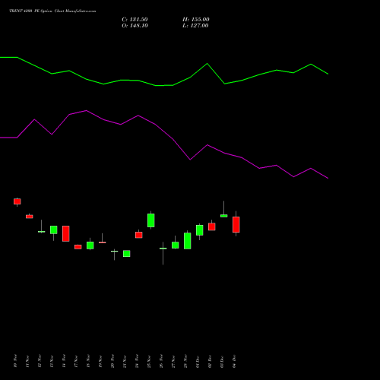Click the red candle for 17 Nov

pyautogui.click(x=78, y=247)
